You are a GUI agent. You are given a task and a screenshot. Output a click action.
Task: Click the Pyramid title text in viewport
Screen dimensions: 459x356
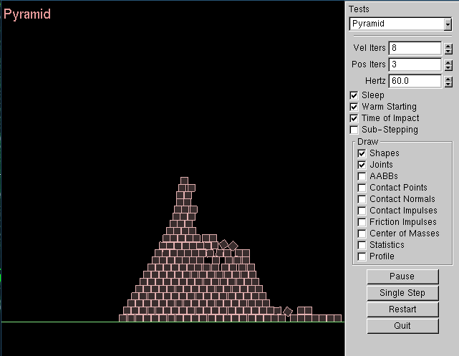point(27,14)
